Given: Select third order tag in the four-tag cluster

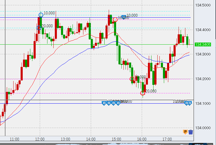Looking at the screenshot, I should pyautogui.click(x=113, y=103).
